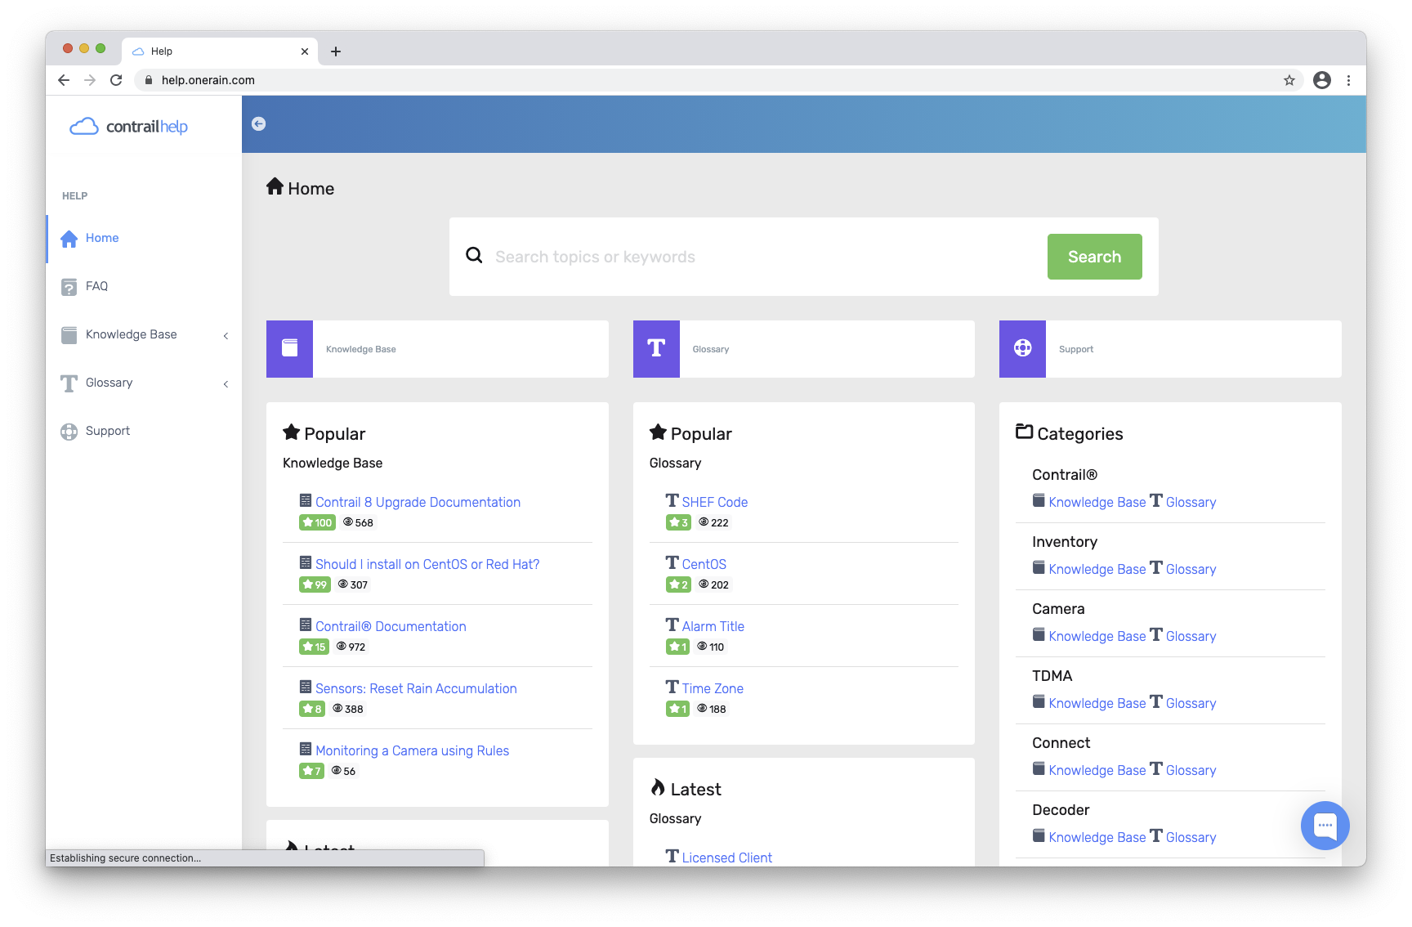Collapse sidebar with the round arrow icon

point(259,124)
